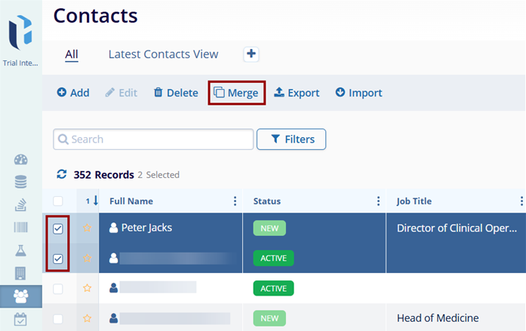Click the Export button
This screenshot has width=526, height=331.
tap(296, 93)
